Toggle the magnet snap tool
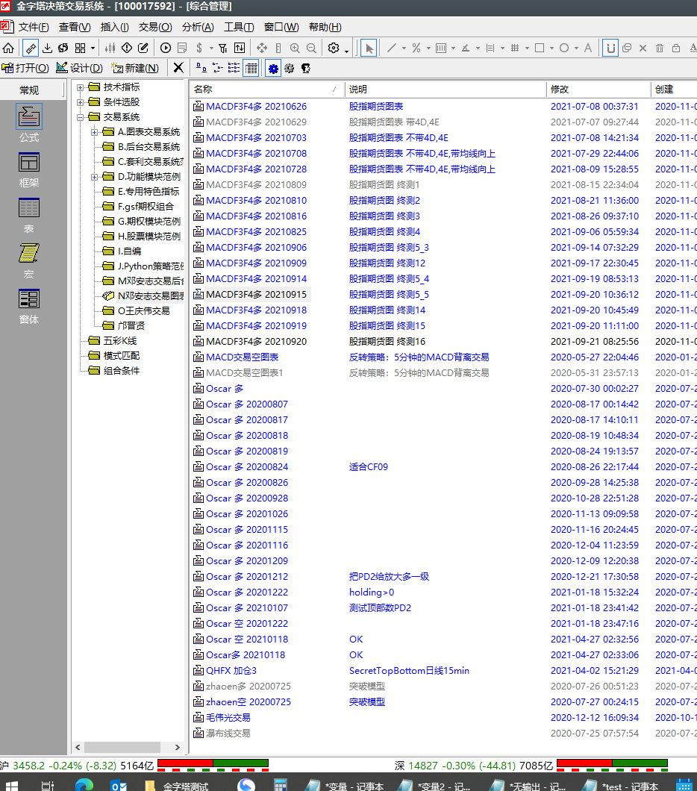 610,48
